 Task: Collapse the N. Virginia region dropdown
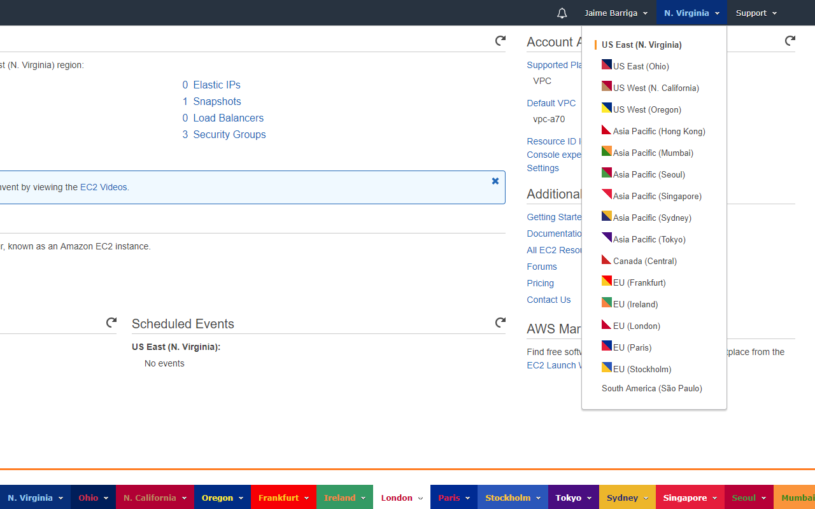tap(691, 13)
